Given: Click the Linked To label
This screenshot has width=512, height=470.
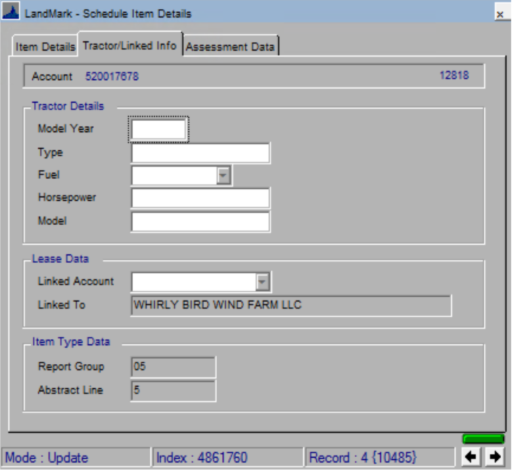Looking at the screenshot, I should [62, 305].
